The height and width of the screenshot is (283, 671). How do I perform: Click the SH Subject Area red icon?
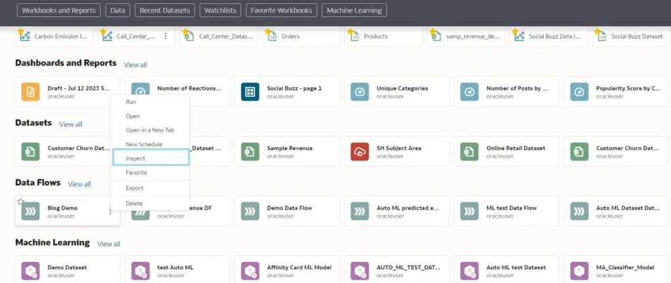click(x=360, y=151)
